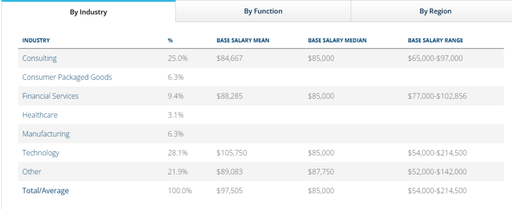
Task: Select the Consulting mean $84,667
Action: [230, 58]
